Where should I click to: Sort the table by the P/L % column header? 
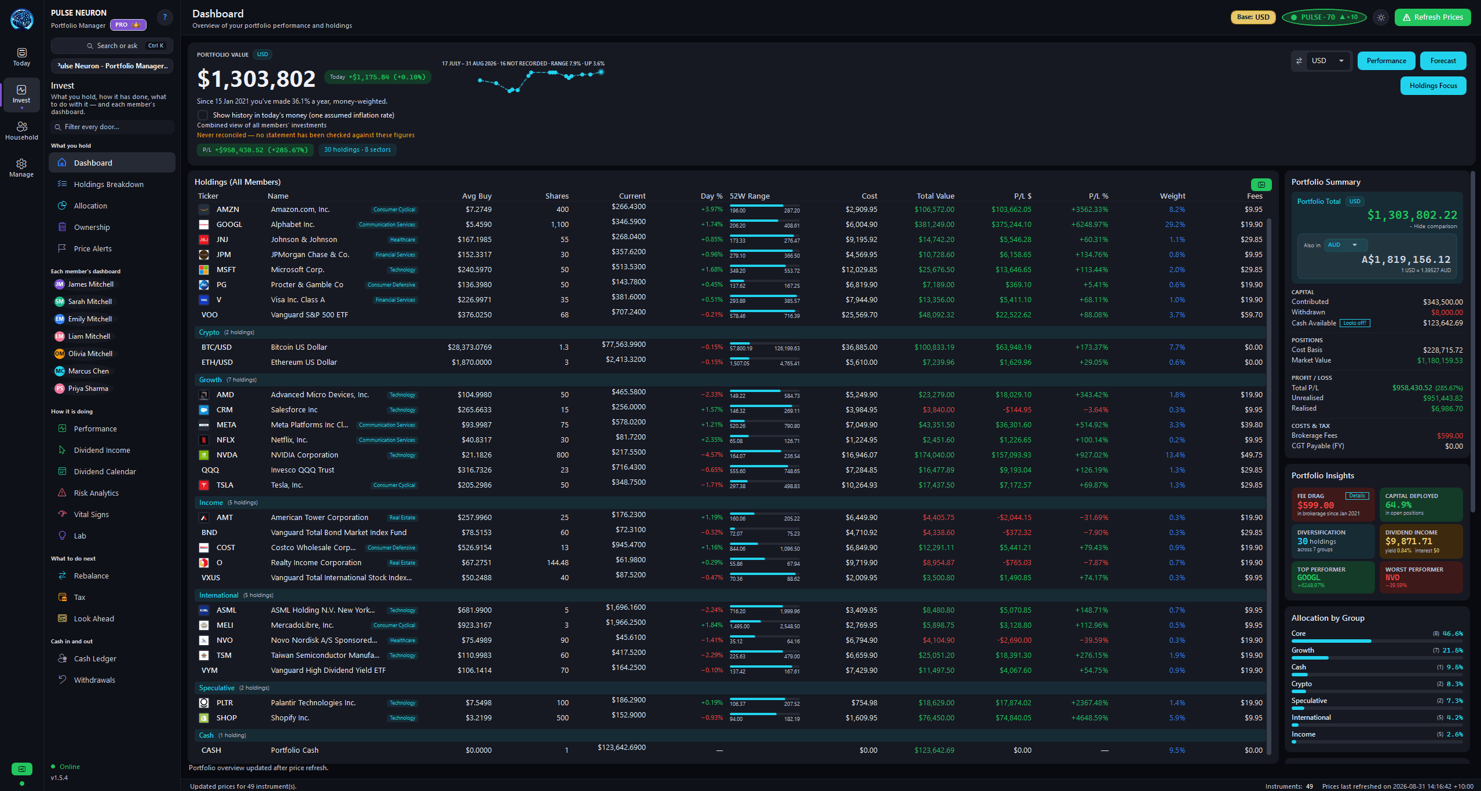tap(1098, 196)
